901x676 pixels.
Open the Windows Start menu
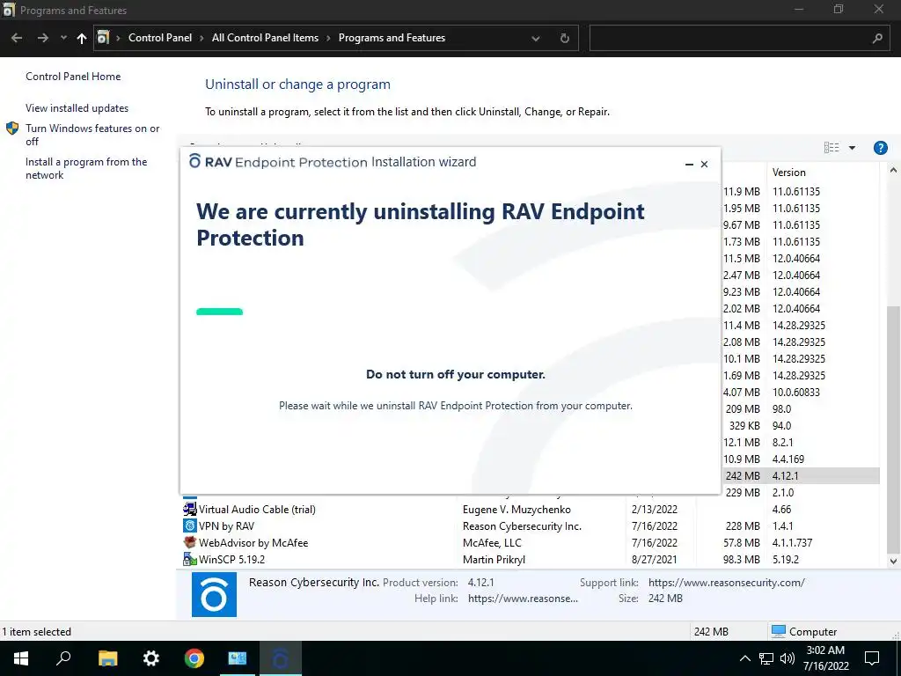pyautogui.click(x=21, y=658)
